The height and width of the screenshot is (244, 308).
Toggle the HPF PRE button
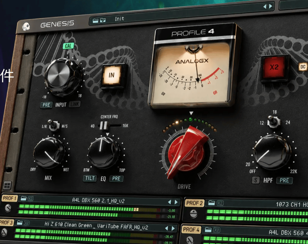pyautogui.click(x=284, y=180)
